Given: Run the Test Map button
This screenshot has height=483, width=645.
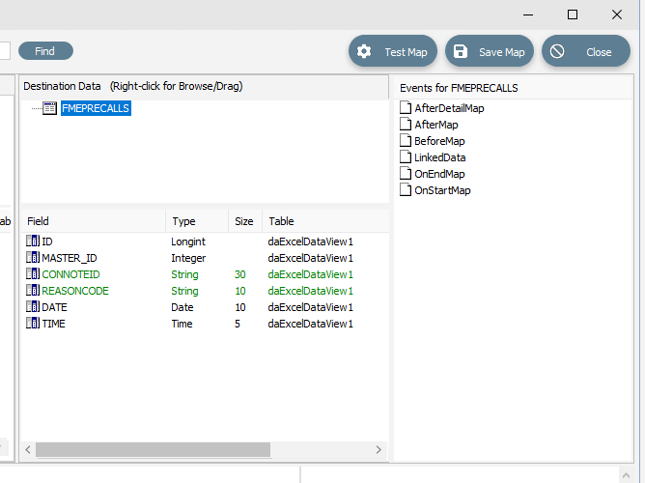Looking at the screenshot, I should pos(393,51).
